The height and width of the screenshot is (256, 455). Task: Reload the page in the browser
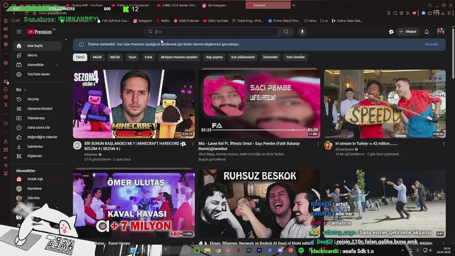(x=27, y=13)
